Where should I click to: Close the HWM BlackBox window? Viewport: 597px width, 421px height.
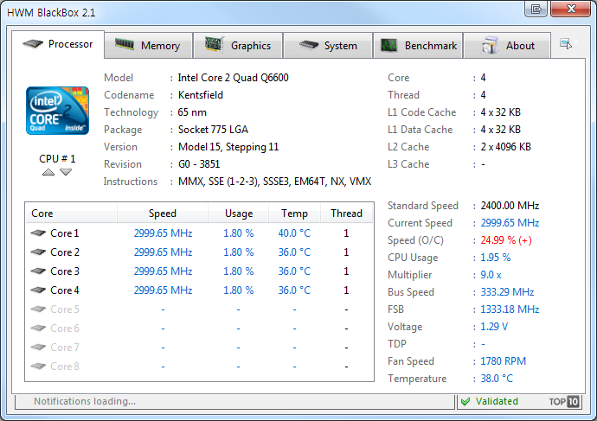(571, 9)
